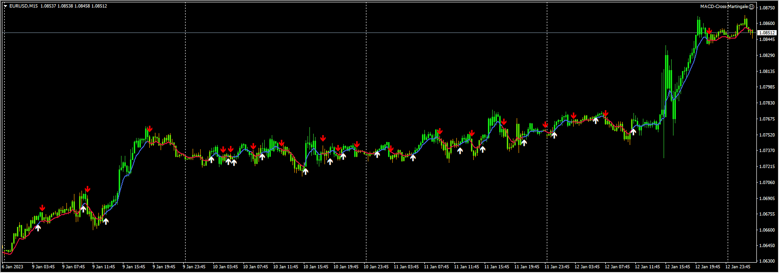Click the white buy arrow near 9 Jan 13:30
Image resolution: width=779 pixels, height=273 pixels.
click(x=106, y=221)
